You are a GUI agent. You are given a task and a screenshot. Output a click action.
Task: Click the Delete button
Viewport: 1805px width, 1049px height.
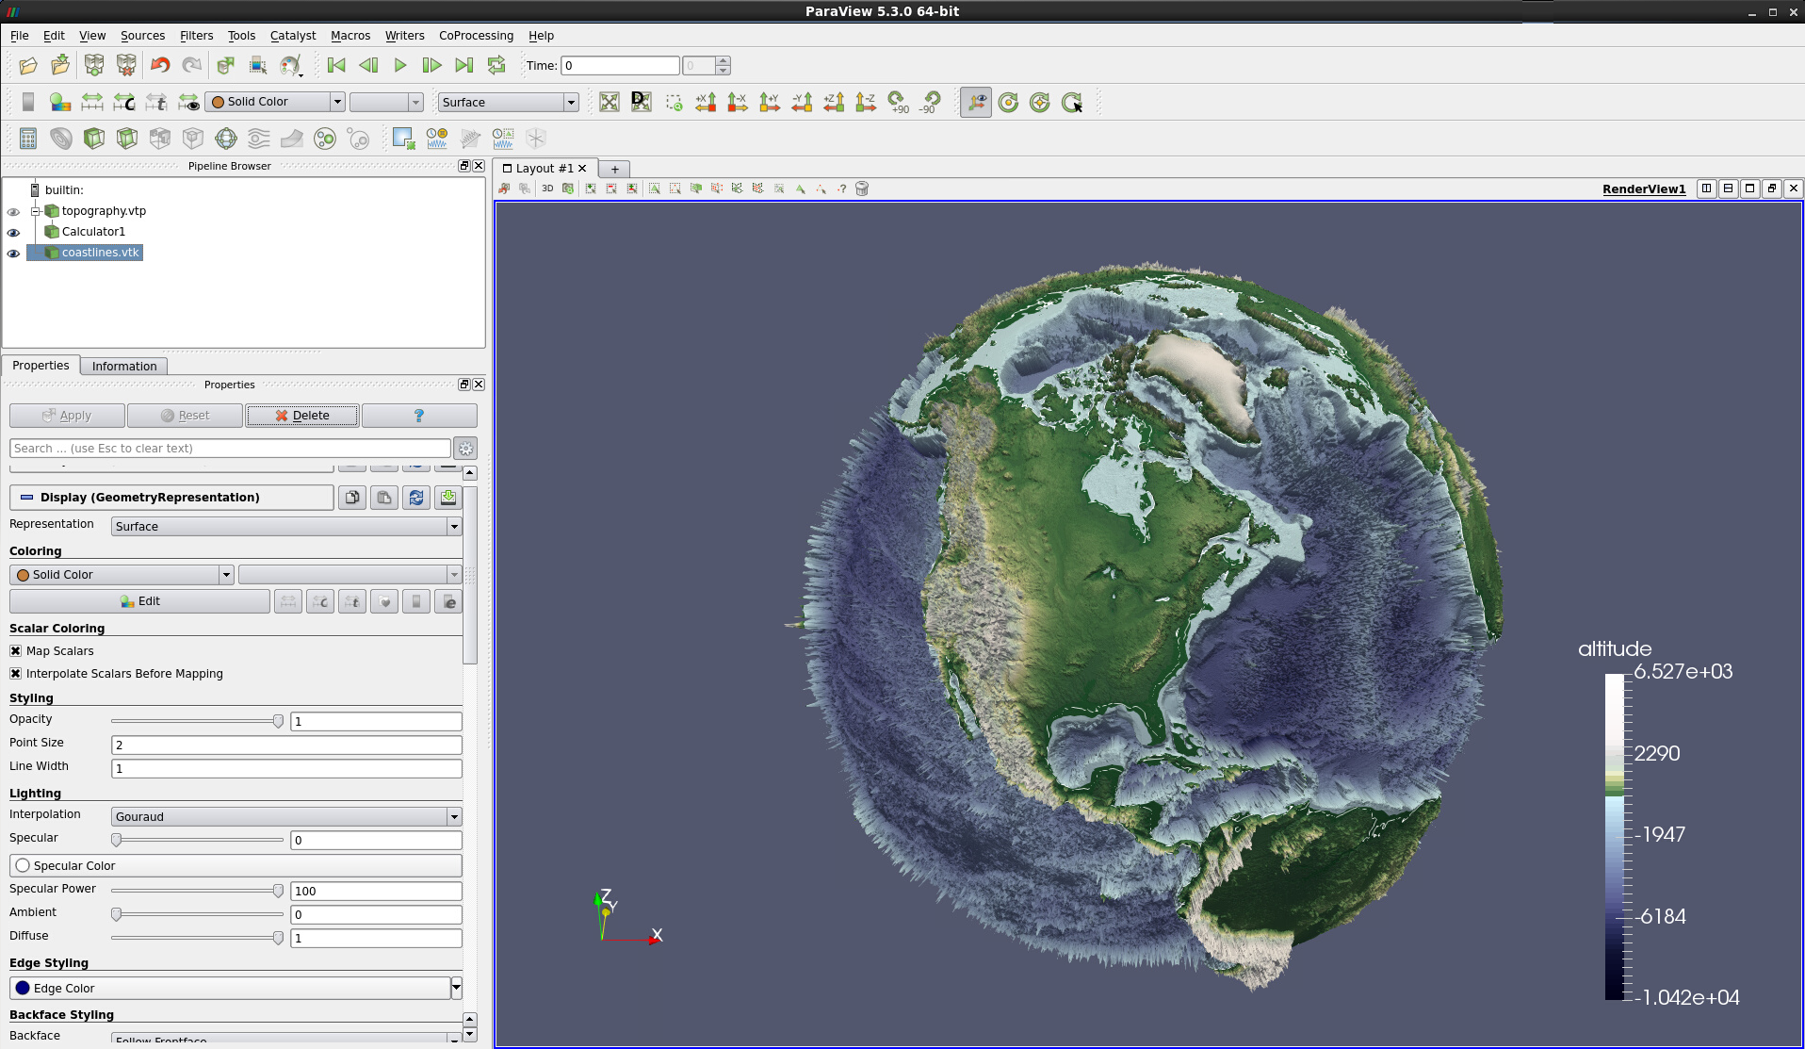coord(302,416)
